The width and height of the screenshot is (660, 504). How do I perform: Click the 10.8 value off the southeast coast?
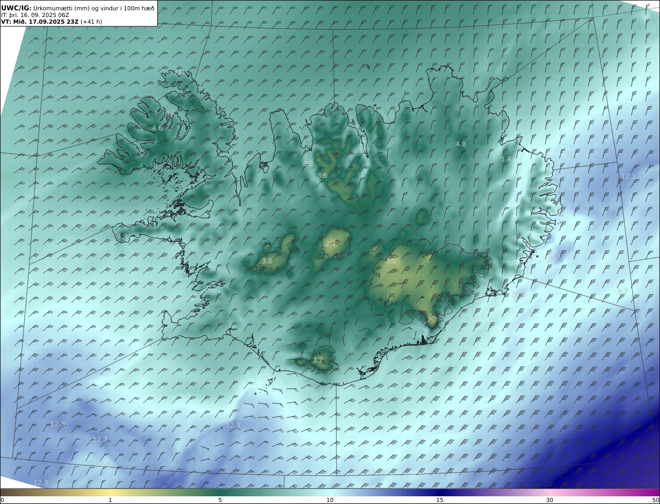(518, 294)
